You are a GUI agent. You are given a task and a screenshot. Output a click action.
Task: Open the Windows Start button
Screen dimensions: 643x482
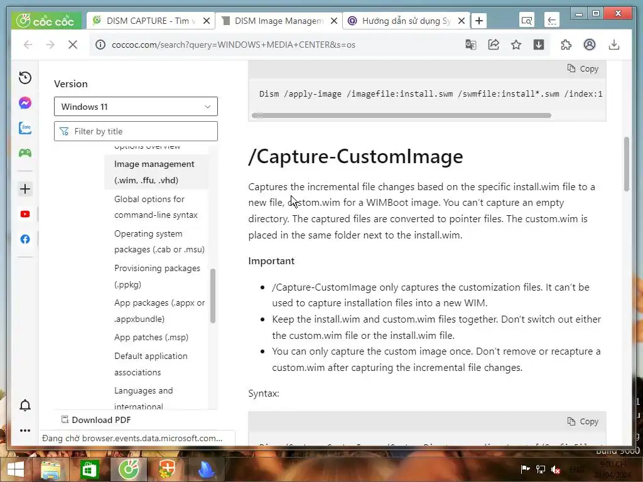tap(15, 469)
